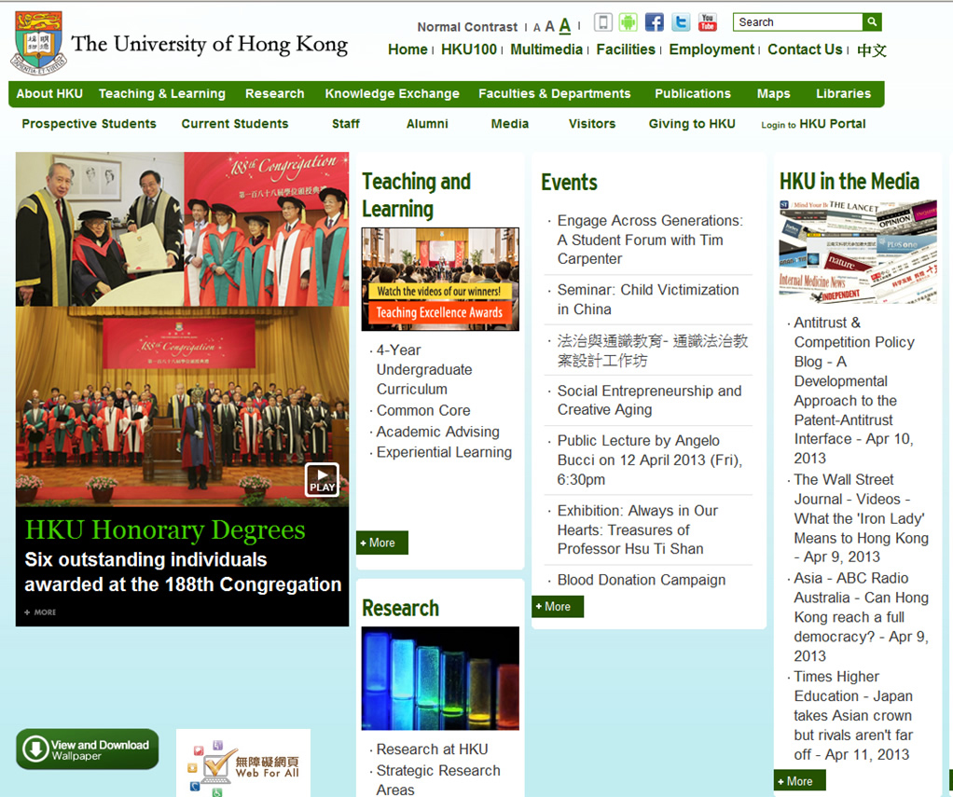Open HKU's YouTube channel icon
The width and height of the screenshot is (953, 797).
click(708, 22)
